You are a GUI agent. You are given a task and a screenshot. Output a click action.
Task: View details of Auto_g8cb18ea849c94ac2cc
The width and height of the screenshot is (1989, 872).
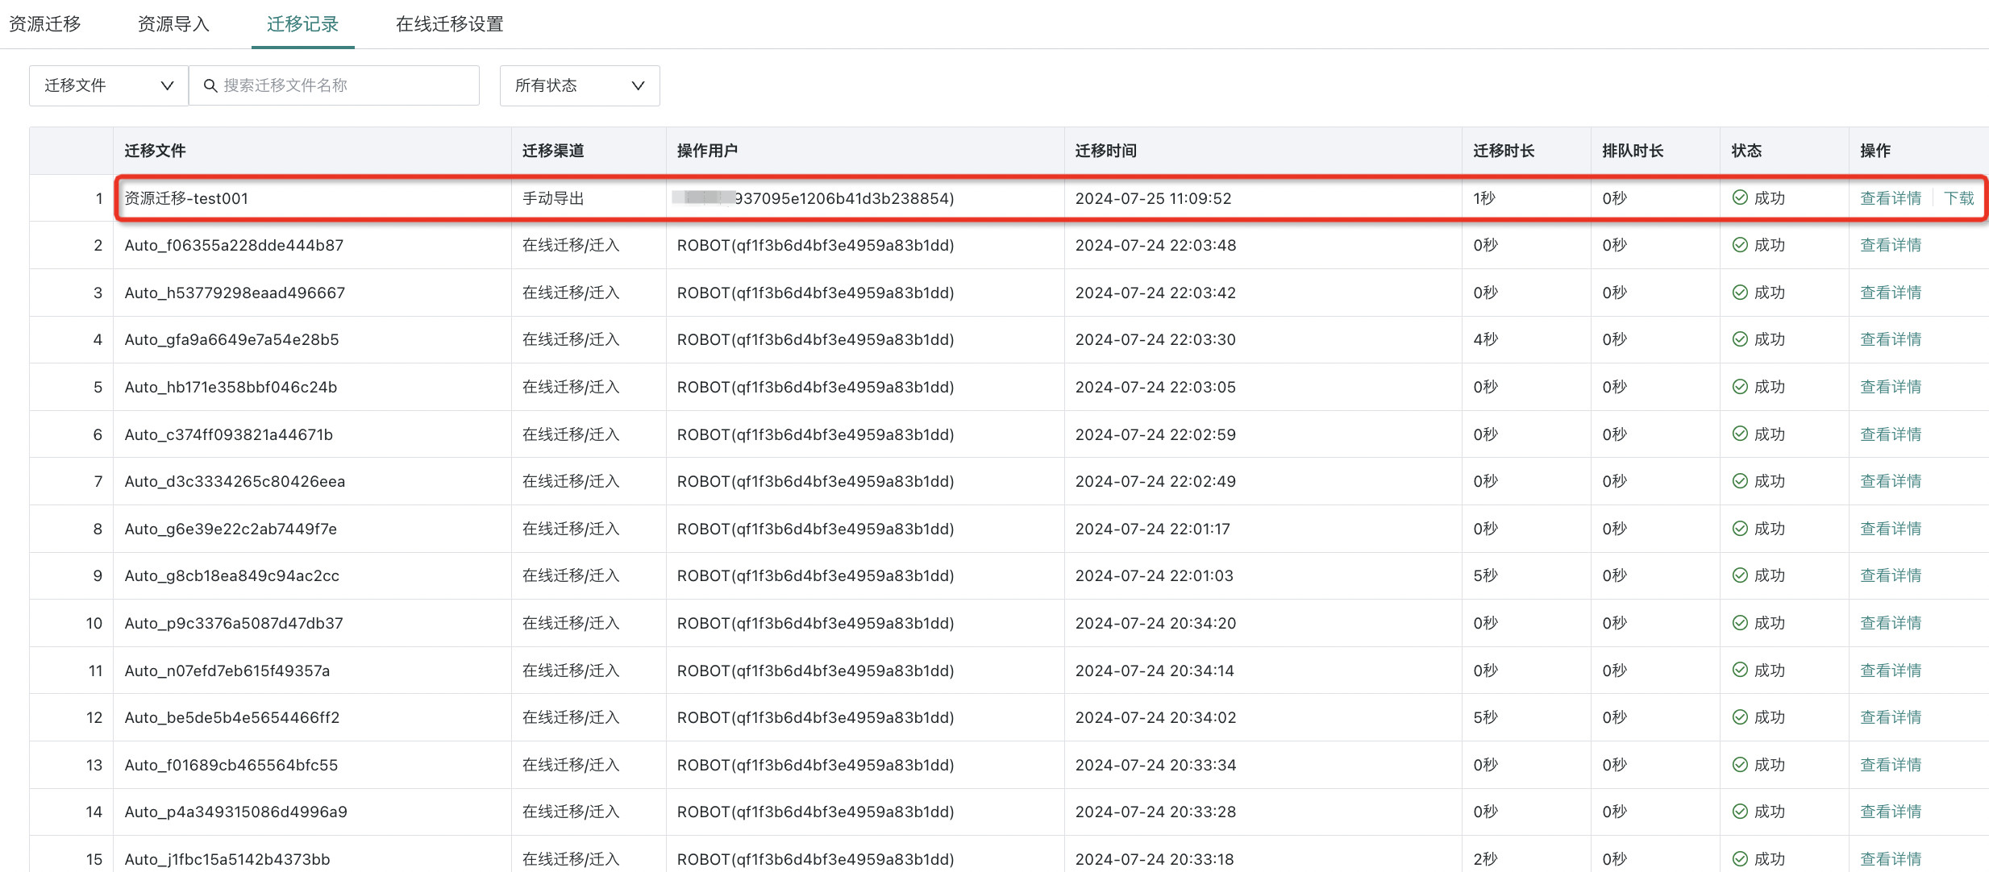click(x=1890, y=575)
